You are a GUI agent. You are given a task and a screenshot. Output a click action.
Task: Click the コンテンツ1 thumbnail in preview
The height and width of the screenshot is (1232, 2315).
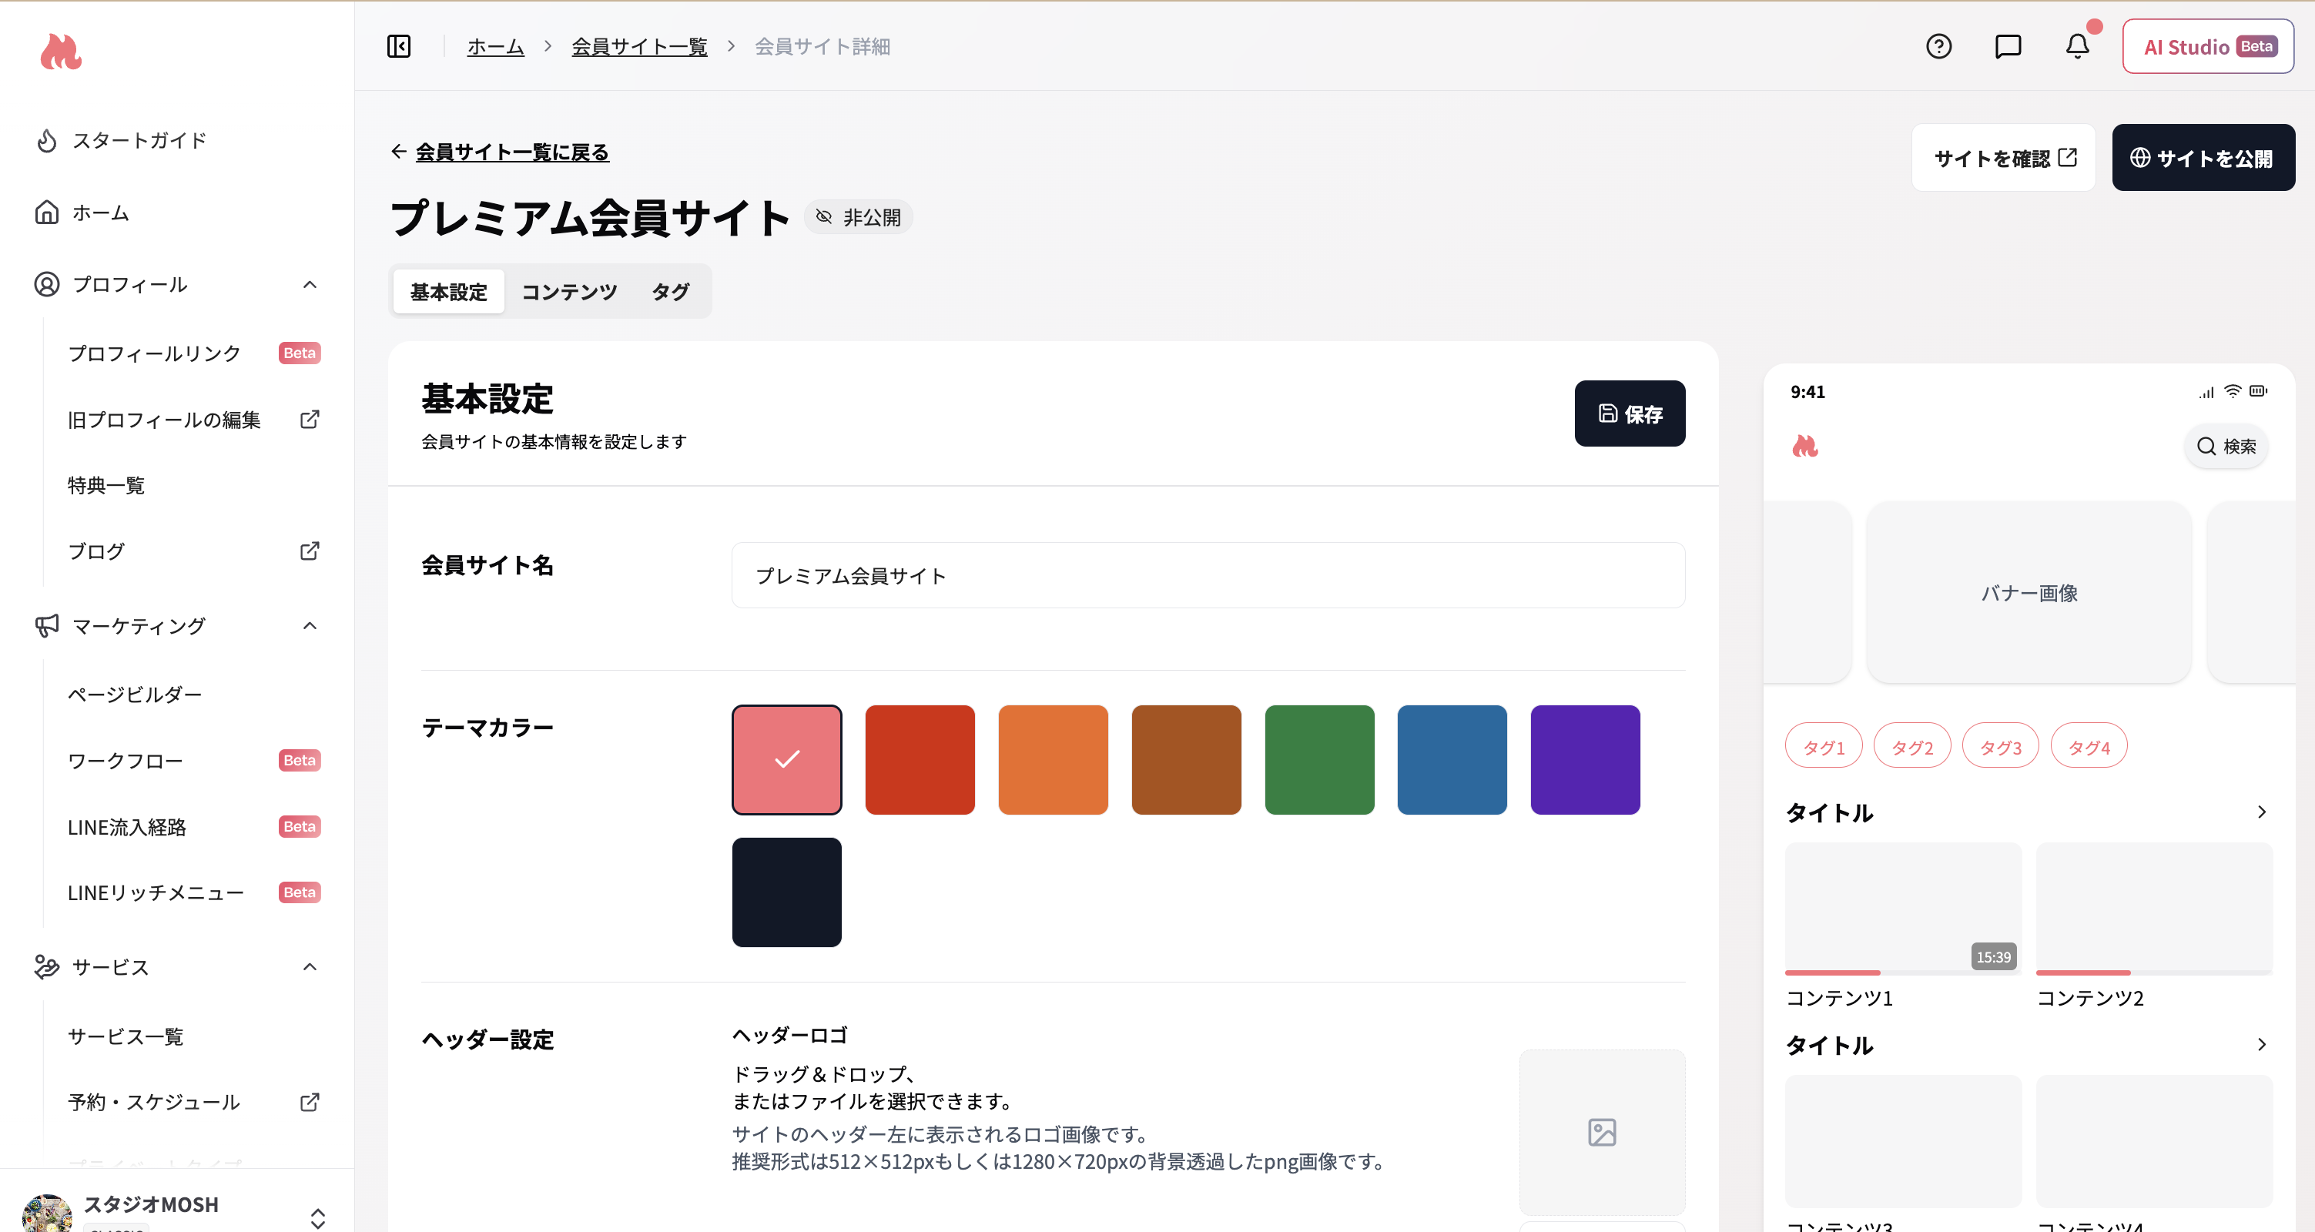(x=1902, y=908)
